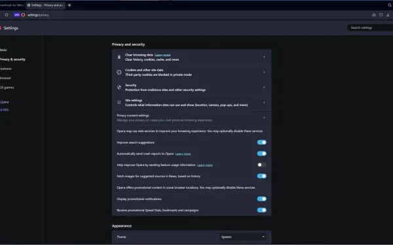This screenshot has width=393, height=245.
Task: Click into the Search settings field
Action: point(370,27)
